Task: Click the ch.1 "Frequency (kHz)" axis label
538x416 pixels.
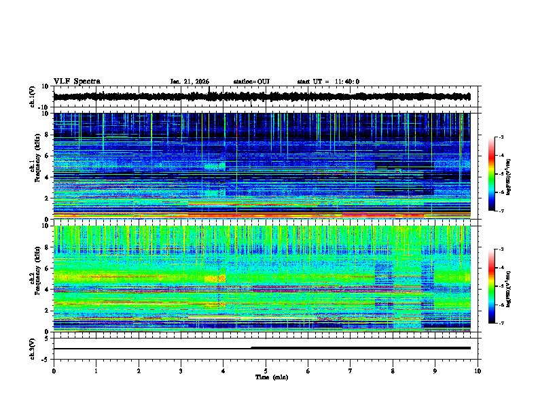Action: (x=37, y=158)
